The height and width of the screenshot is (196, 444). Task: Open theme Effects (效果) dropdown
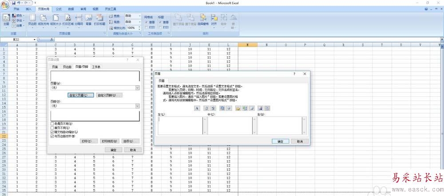18,25
